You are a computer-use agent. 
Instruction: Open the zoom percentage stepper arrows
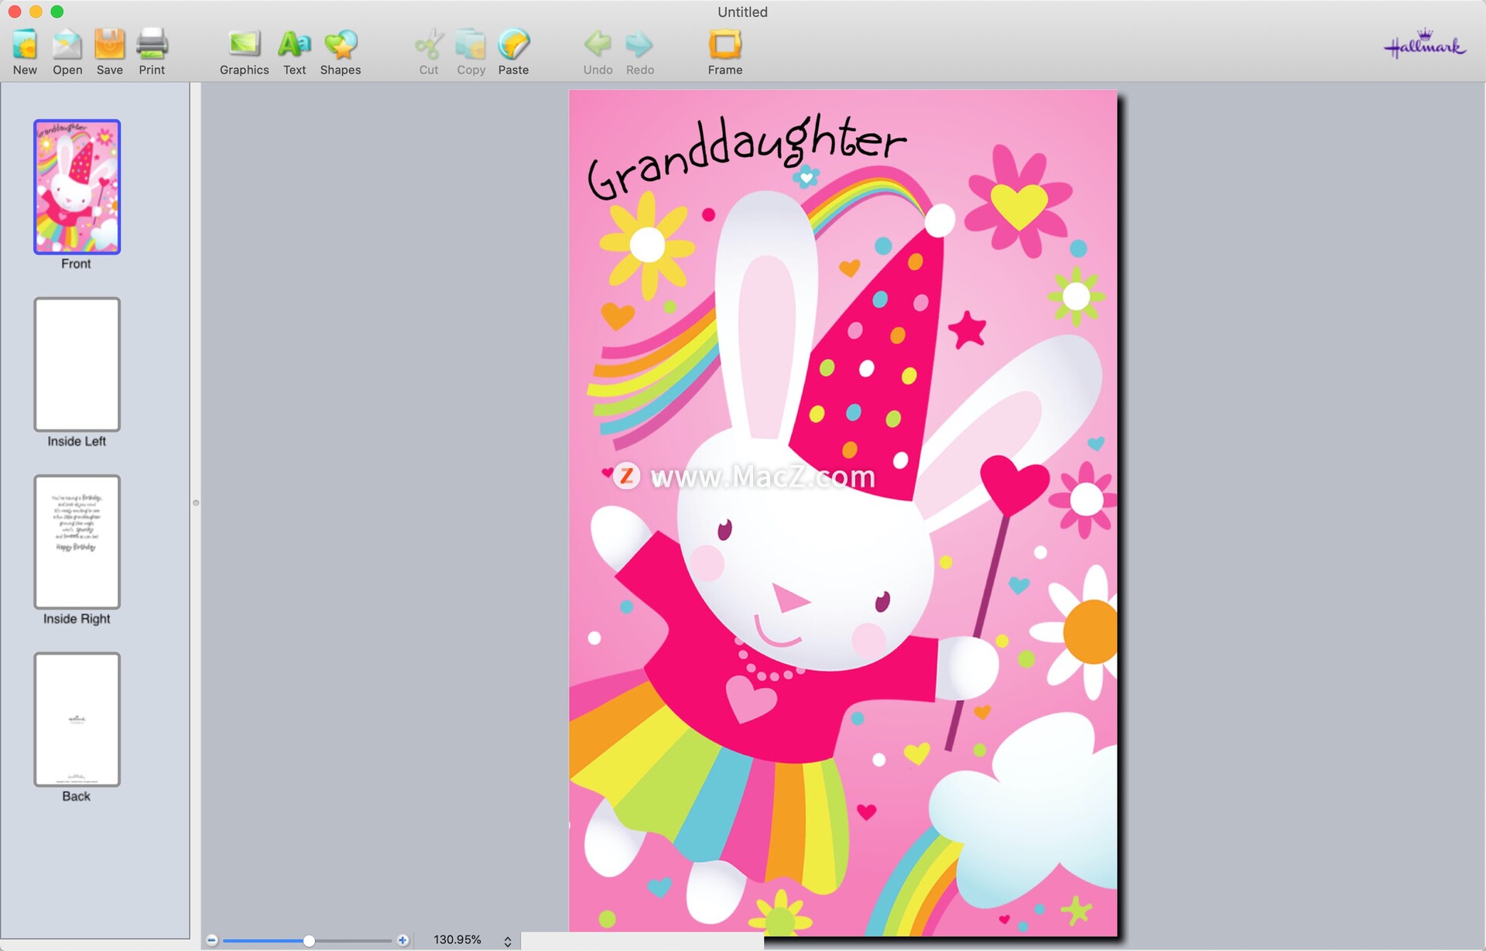508,941
